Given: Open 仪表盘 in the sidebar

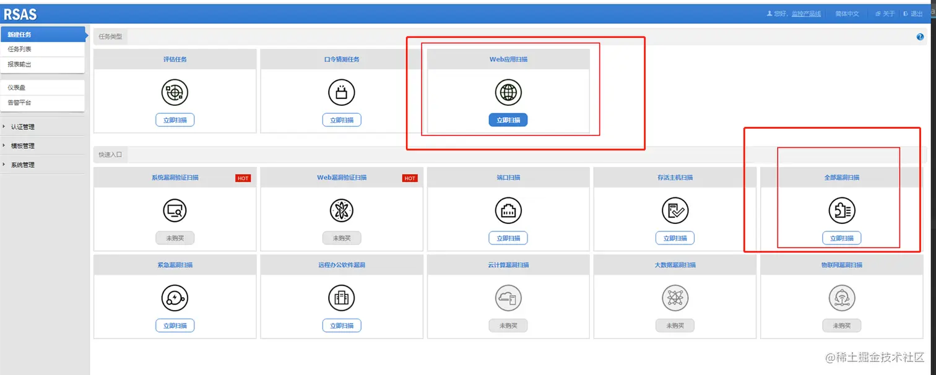Looking at the screenshot, I should pos(42,88).
